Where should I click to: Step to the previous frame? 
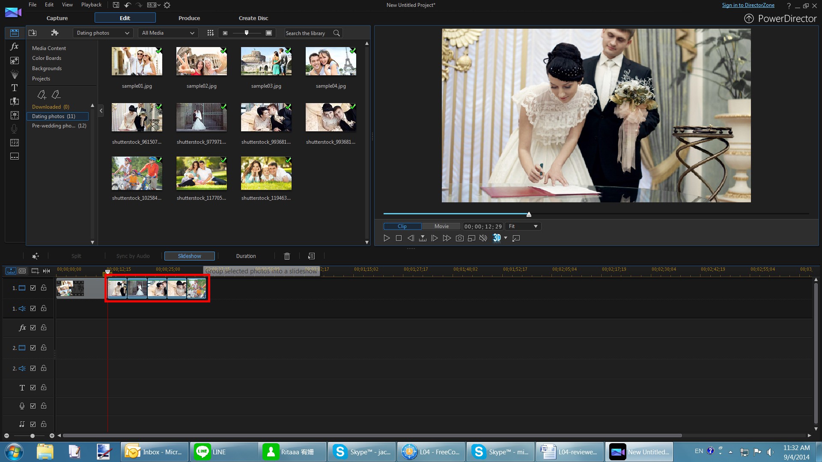click(x=411, y=238)
